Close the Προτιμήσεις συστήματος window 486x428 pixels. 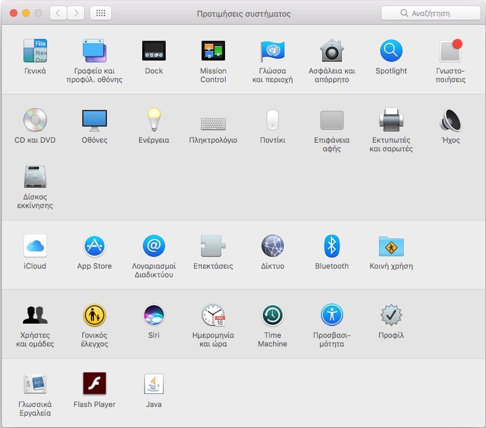(x=14, y=13)
